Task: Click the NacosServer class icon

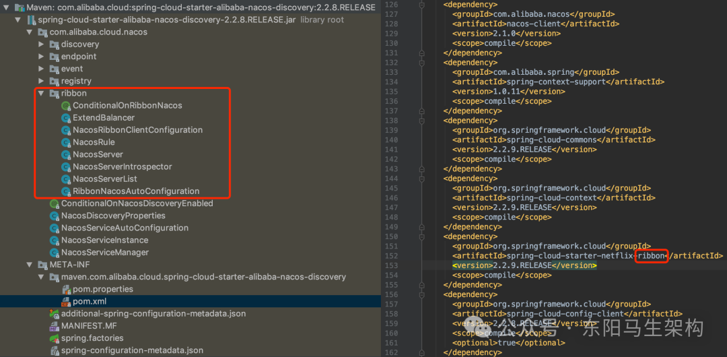Action: click(66, 154)
